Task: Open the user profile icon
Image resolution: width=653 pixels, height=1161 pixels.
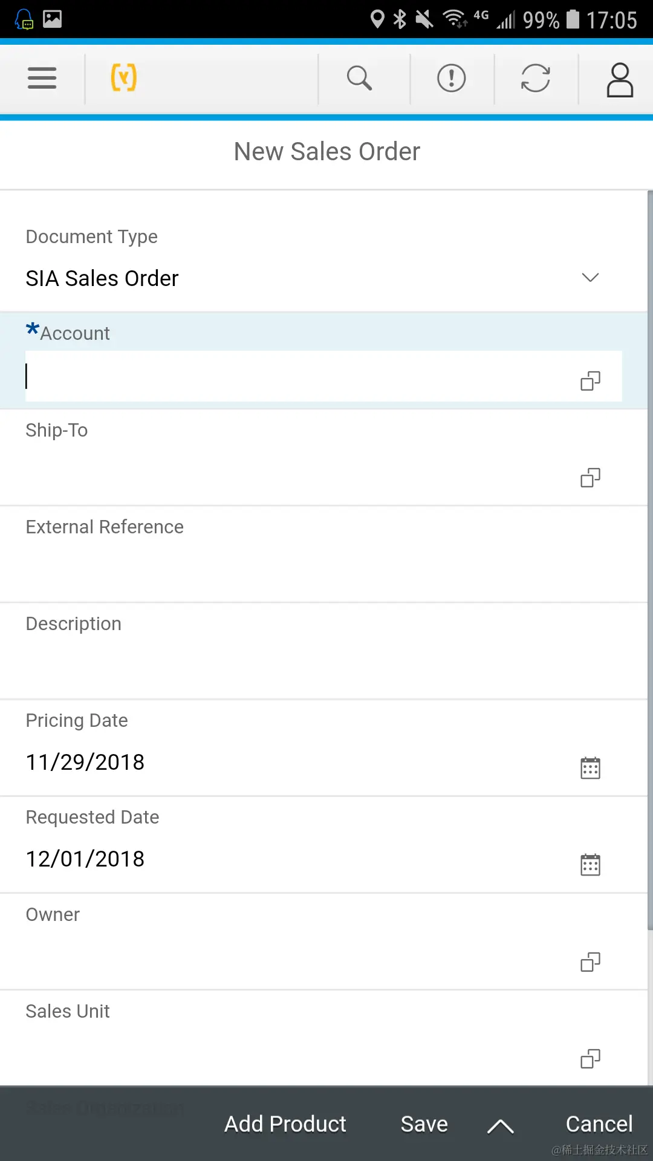Action: [x=620, y=79]
